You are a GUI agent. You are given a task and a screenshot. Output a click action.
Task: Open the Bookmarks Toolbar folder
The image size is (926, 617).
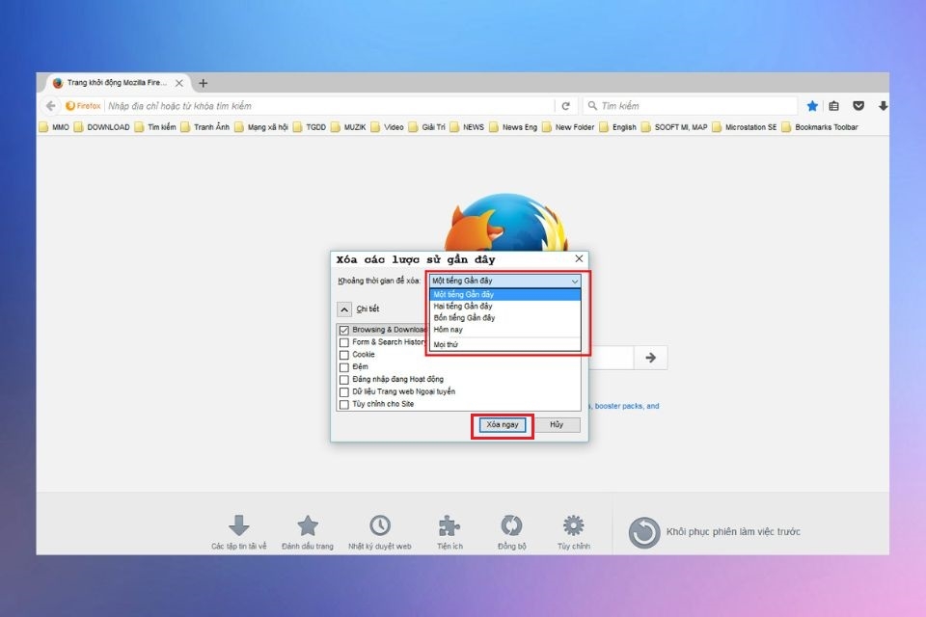click(x=820, y=127)
